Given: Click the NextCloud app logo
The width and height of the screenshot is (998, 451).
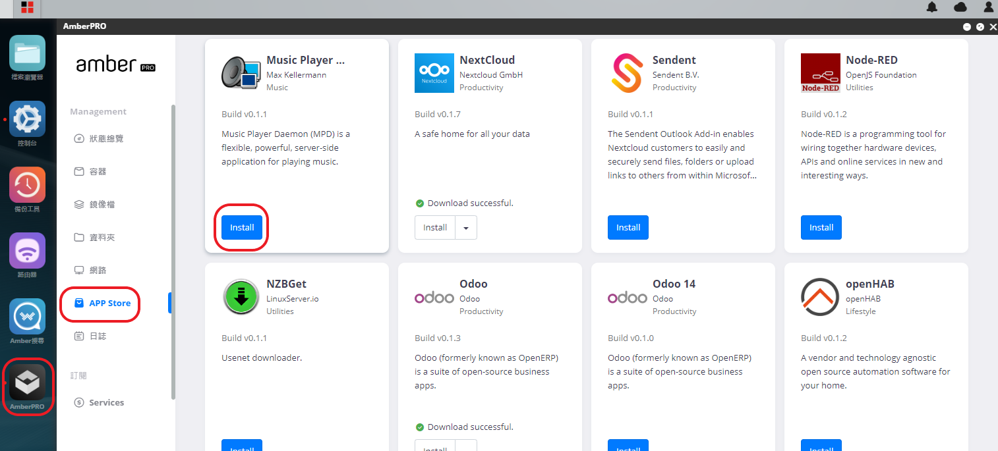Looking at the screenshot, I should pyautogui.click(x=434, y=73).
